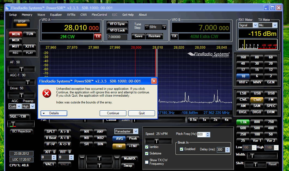Screen dimensions: 289x171
Task: Select the 160 meter band button
Action: [243, 57]
